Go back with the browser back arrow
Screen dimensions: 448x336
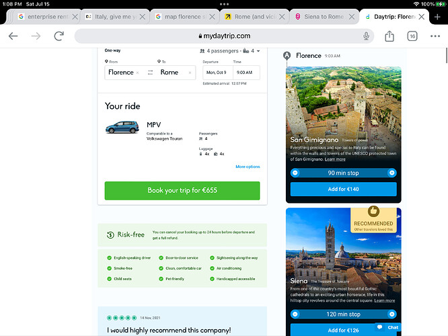tap(13, 36)
